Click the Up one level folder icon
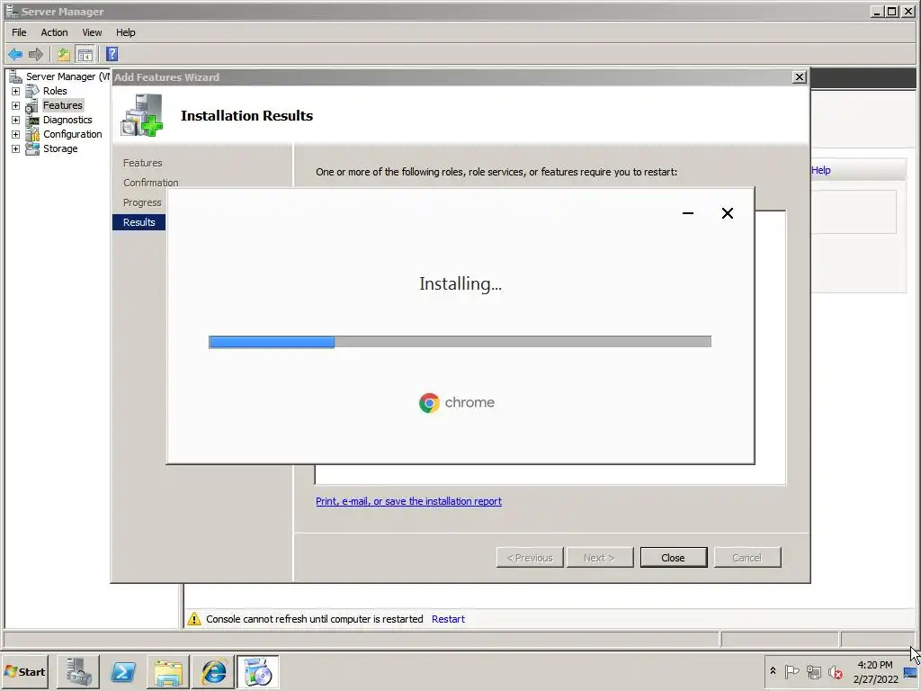Screen dimensions: 921x691 (x=64, y=55)
